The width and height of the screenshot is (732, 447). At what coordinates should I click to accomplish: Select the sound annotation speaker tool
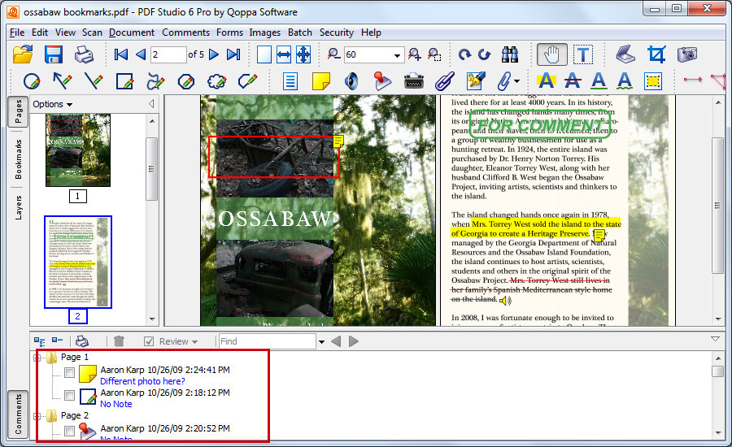(x=351, y=81)
